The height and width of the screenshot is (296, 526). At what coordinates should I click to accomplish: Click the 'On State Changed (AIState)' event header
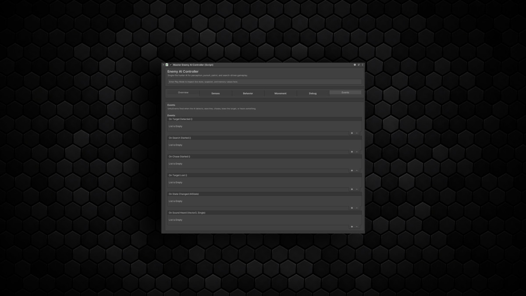264,194
